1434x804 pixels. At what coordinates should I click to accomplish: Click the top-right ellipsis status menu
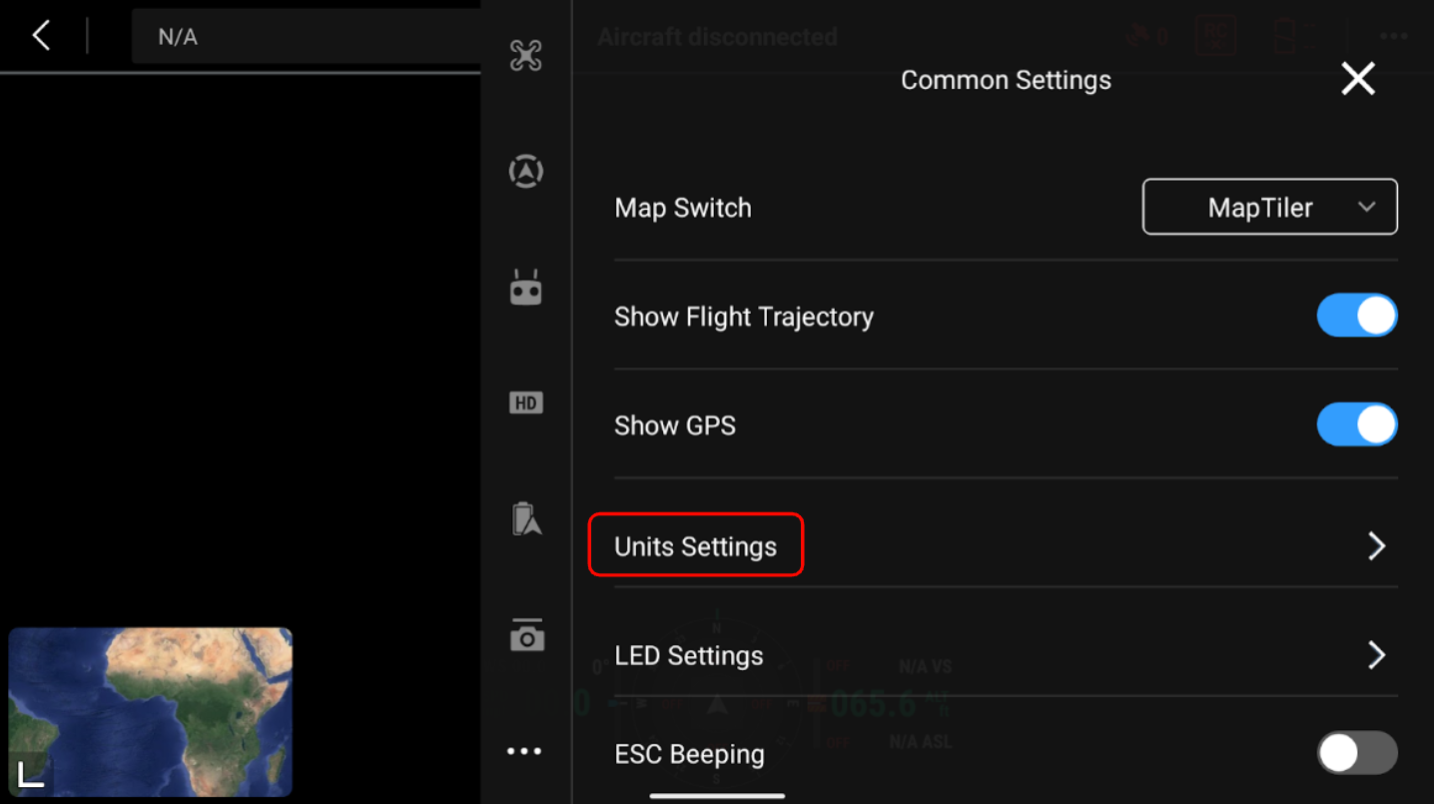1393,35
